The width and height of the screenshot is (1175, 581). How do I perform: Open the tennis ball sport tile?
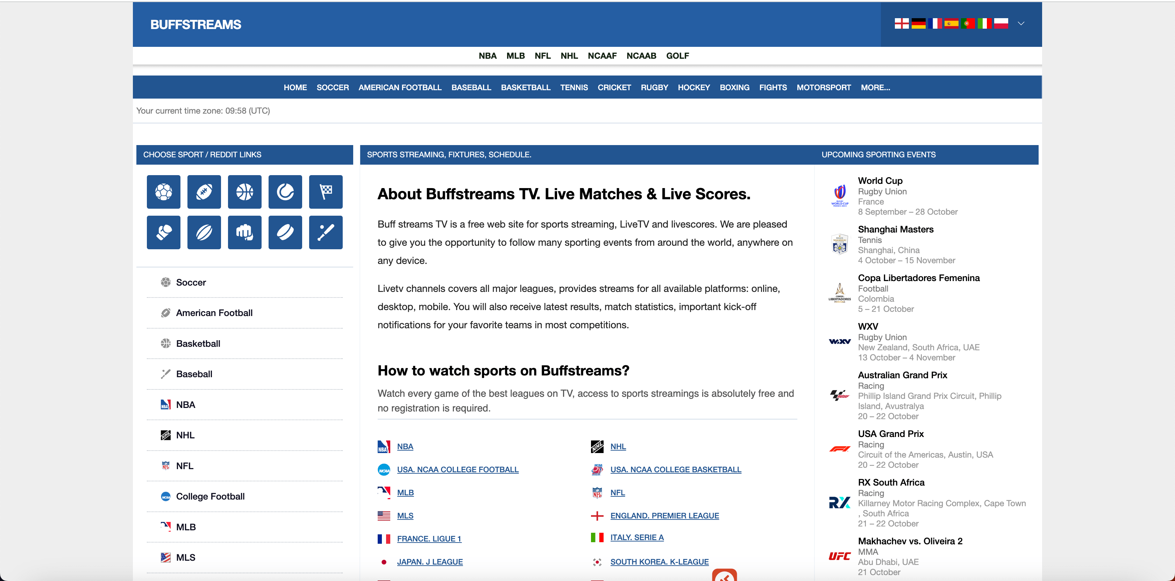(285, 192)
